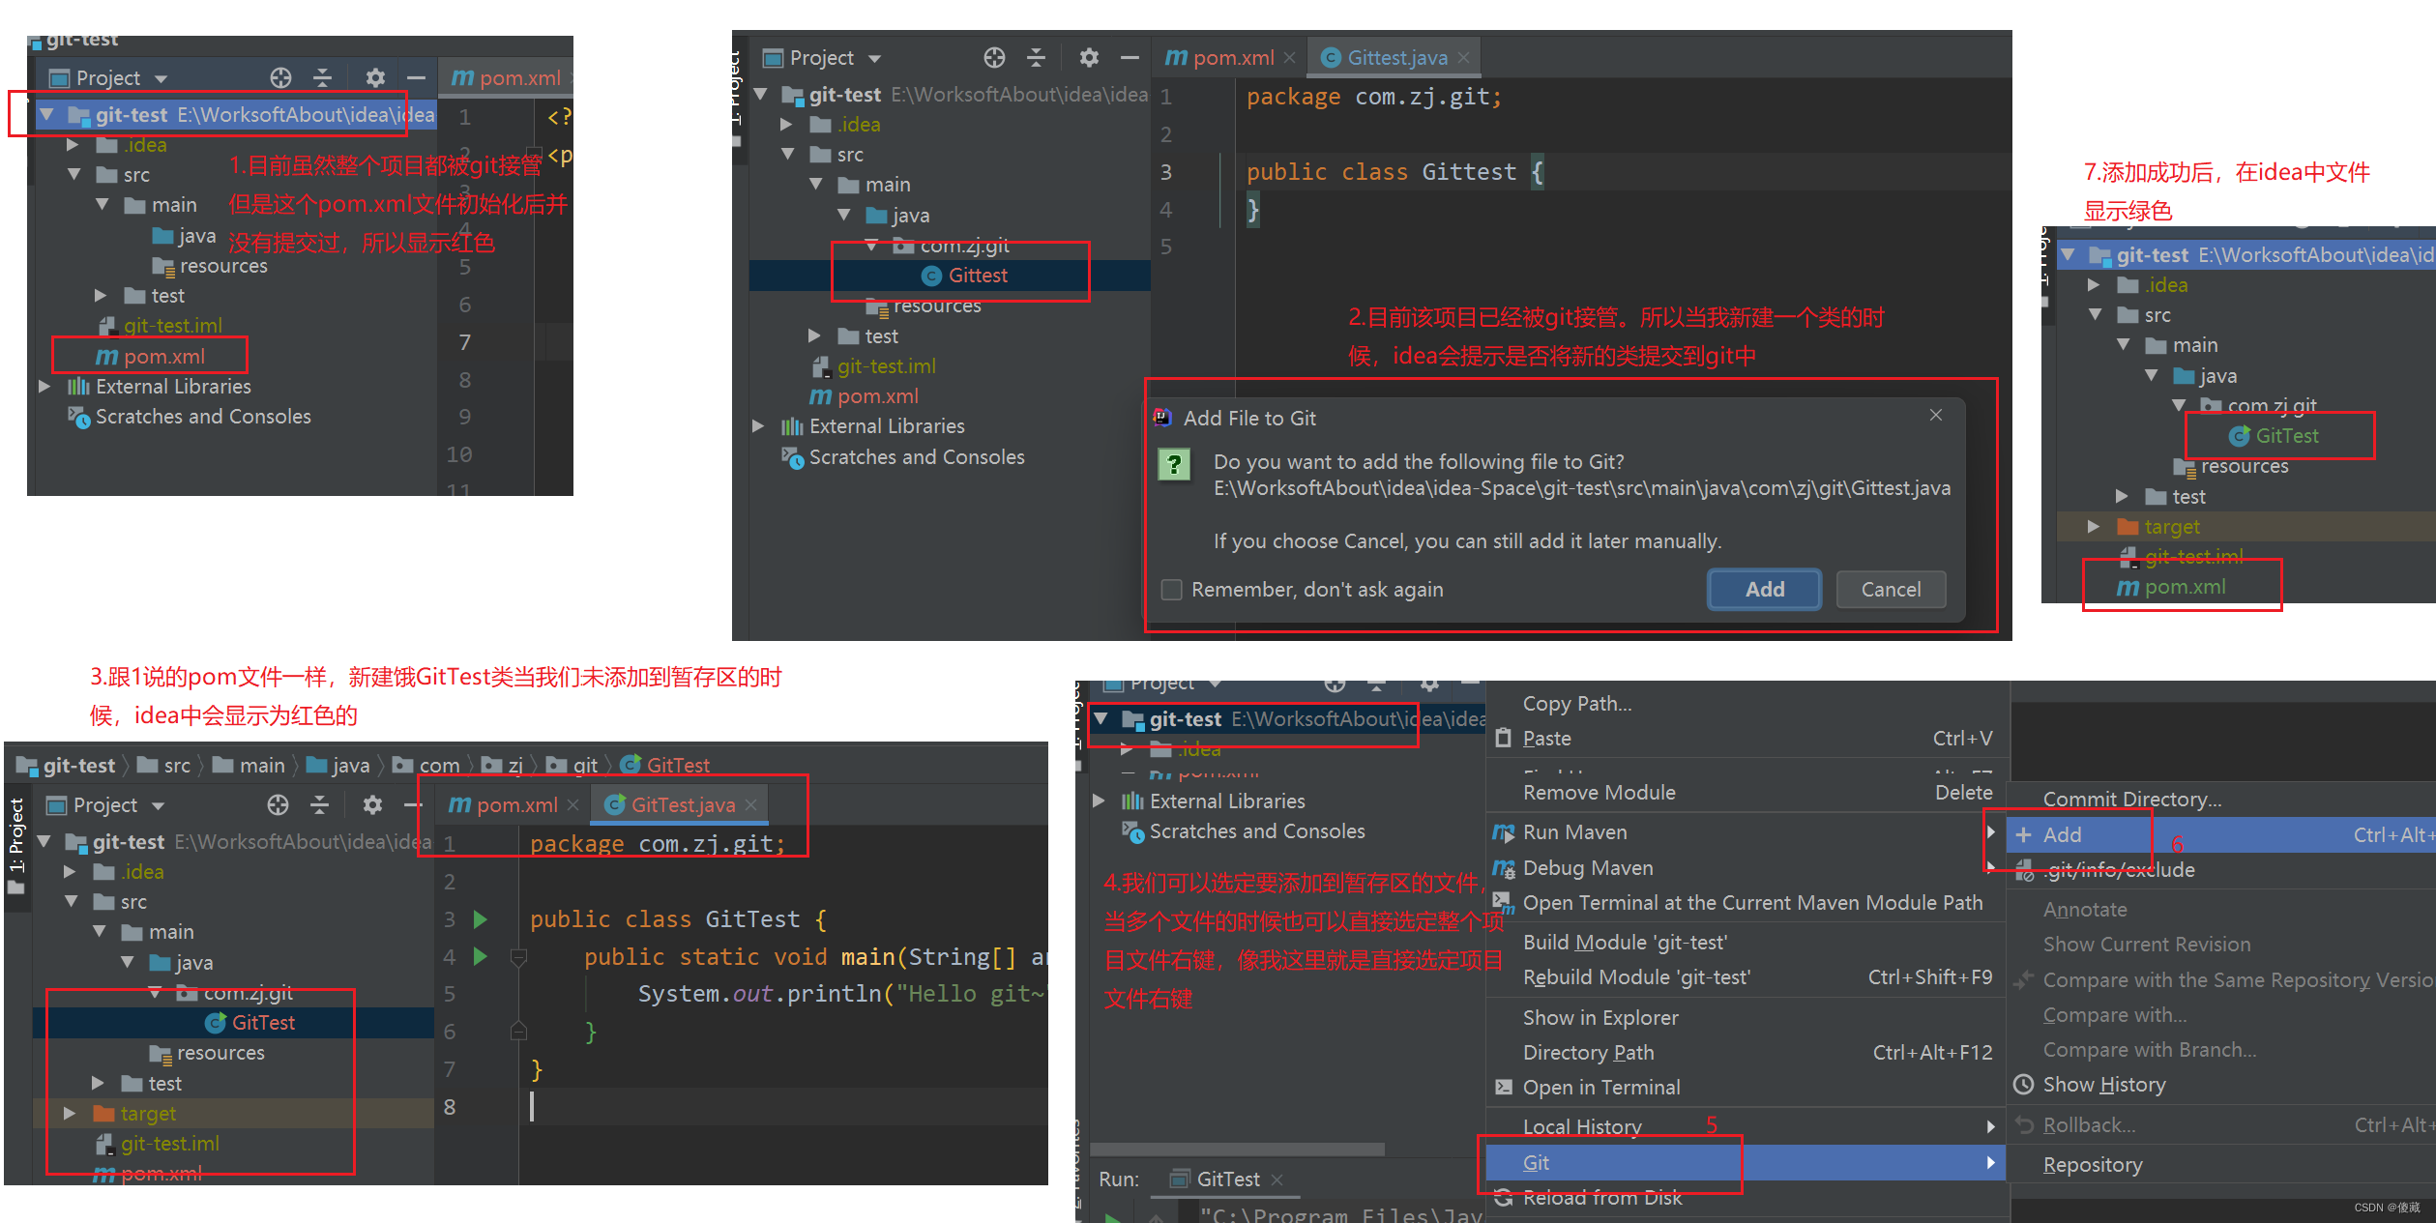Click the gear icon below the git-test breadcrumb bar
This screenshot has height=1223, width=2436.
tap(372, 804)
